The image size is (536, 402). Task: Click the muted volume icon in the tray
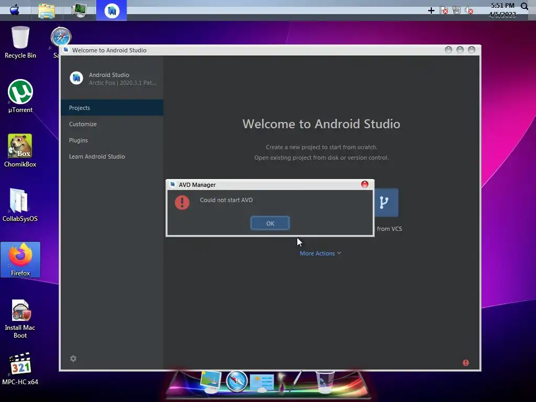(x=468, y=10)
